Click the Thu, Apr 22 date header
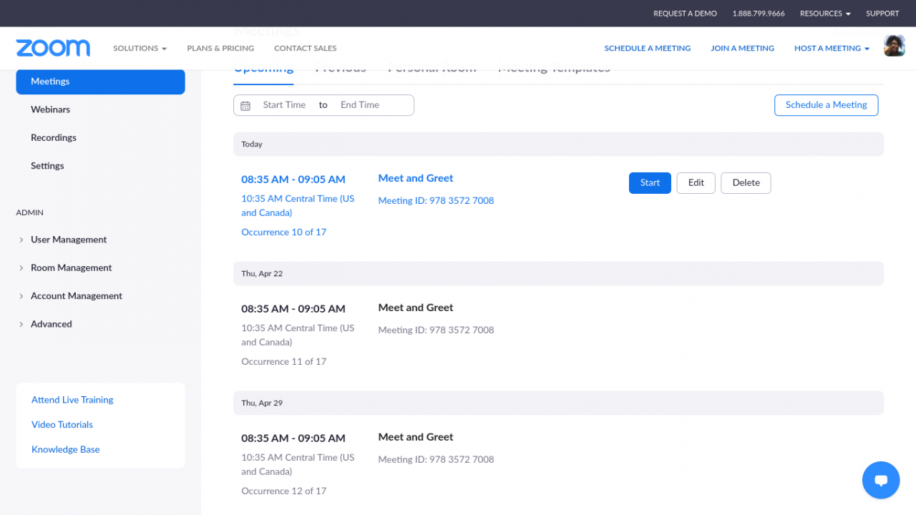The image size is (916, 515). pos(558,274)
